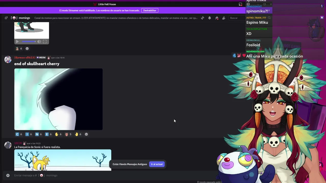
Task: Click the 'Fosiloid' chat message
Action: 253,45
